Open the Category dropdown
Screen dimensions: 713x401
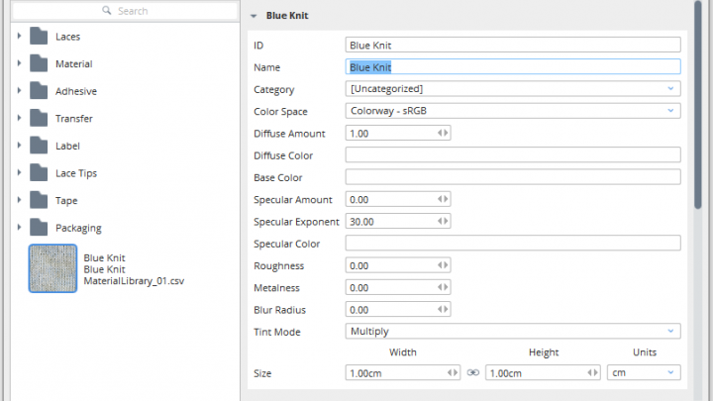pyautogui.click(x=512, y=89)
